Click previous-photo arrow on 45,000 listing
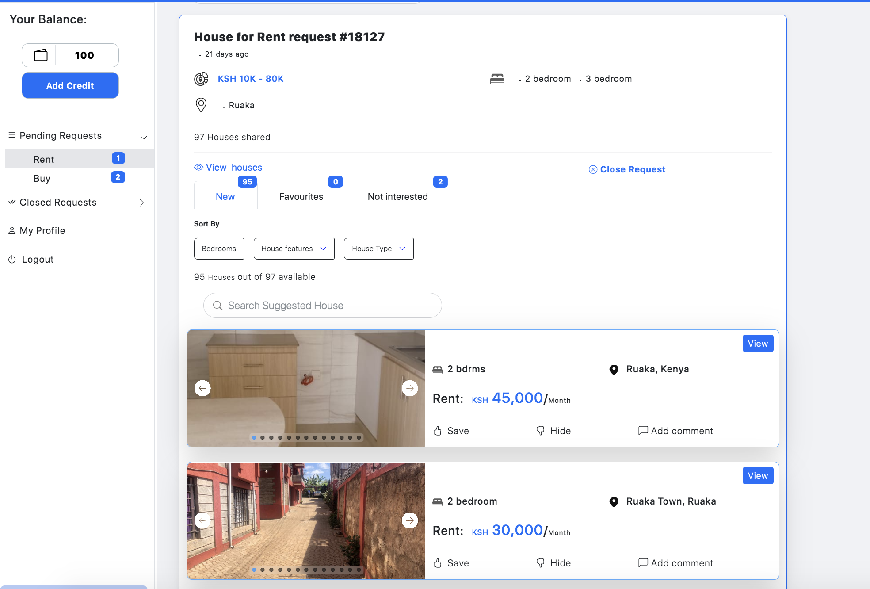Screen dimensions: 870x589 [202, 388]
